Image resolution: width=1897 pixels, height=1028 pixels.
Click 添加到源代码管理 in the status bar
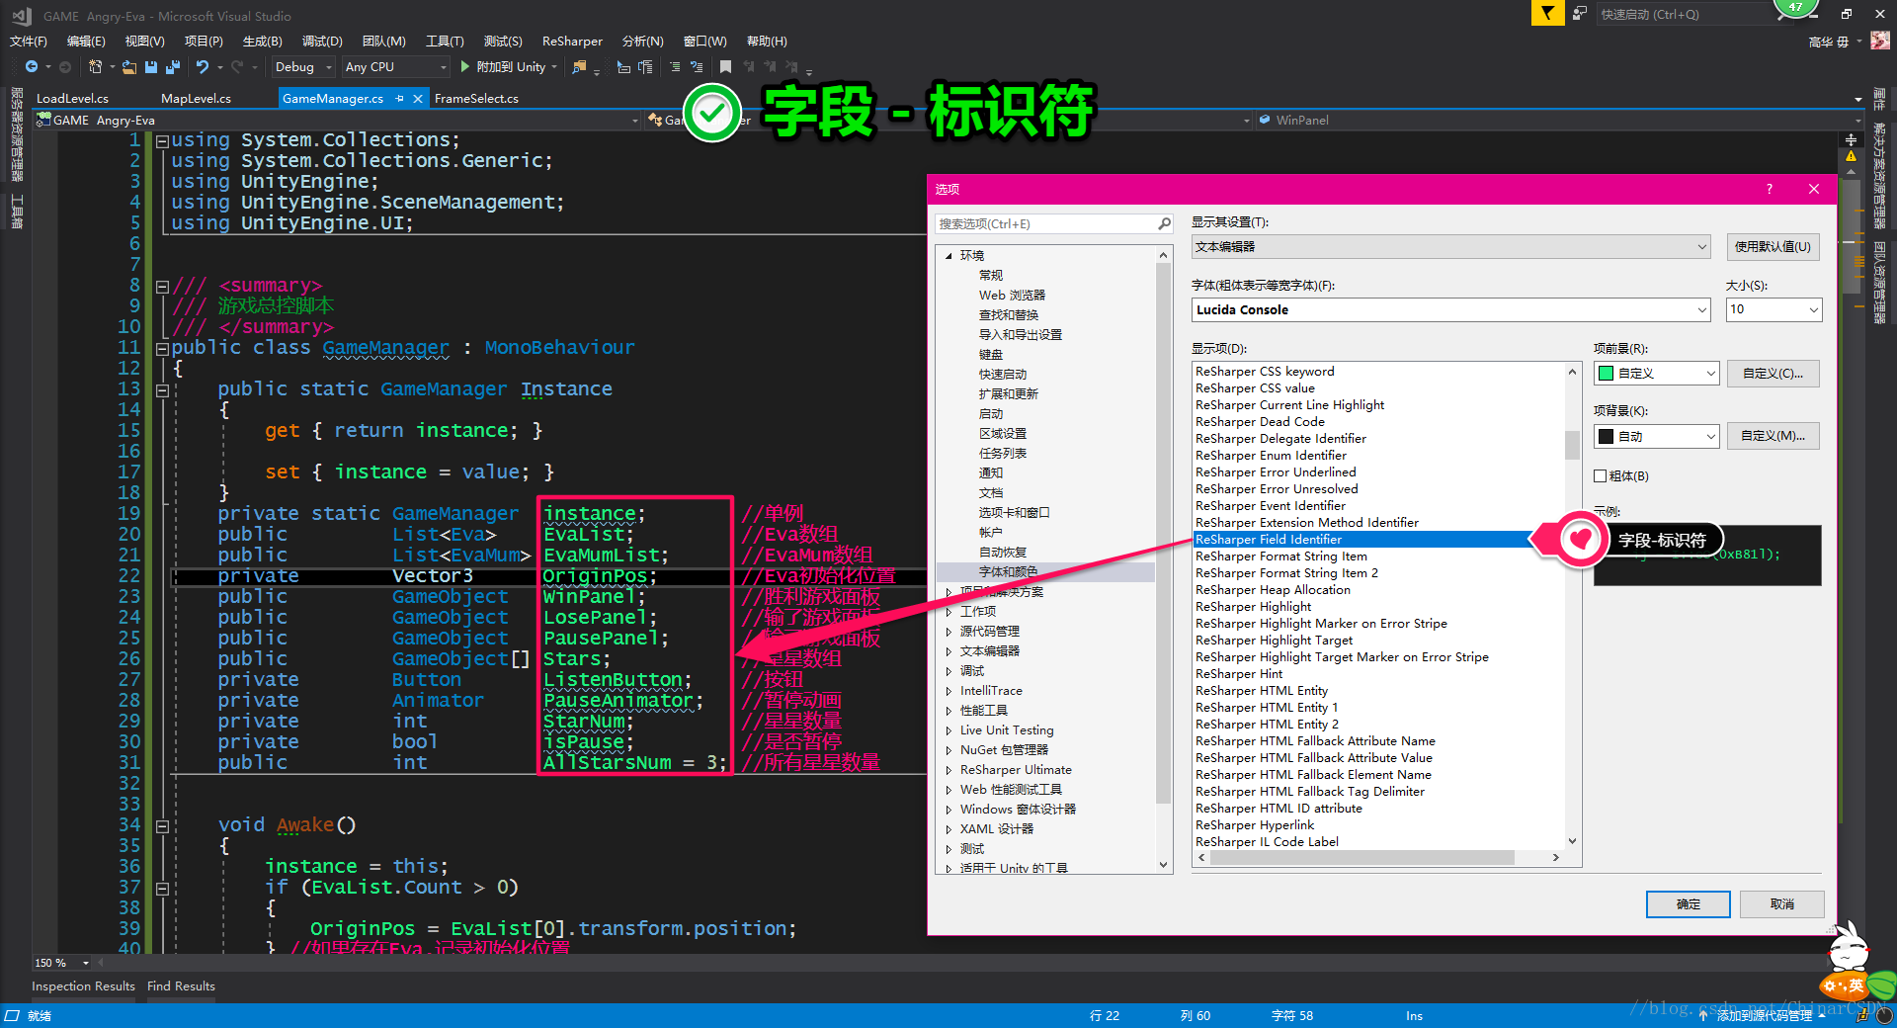[x=1765, y=1015]
